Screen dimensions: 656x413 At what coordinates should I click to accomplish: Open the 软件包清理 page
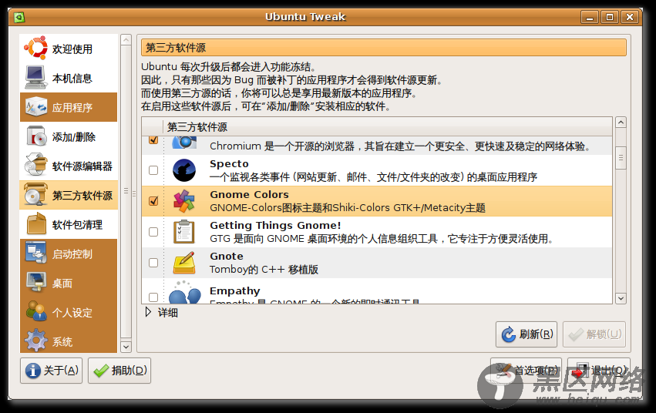[69, 224]
